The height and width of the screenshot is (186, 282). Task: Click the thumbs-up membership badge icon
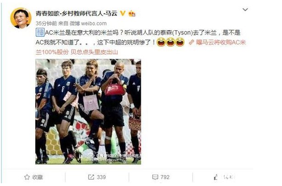click(132, 13)
